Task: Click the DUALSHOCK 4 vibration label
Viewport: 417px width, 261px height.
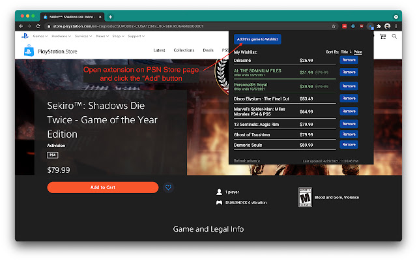Action: [246, 203]
